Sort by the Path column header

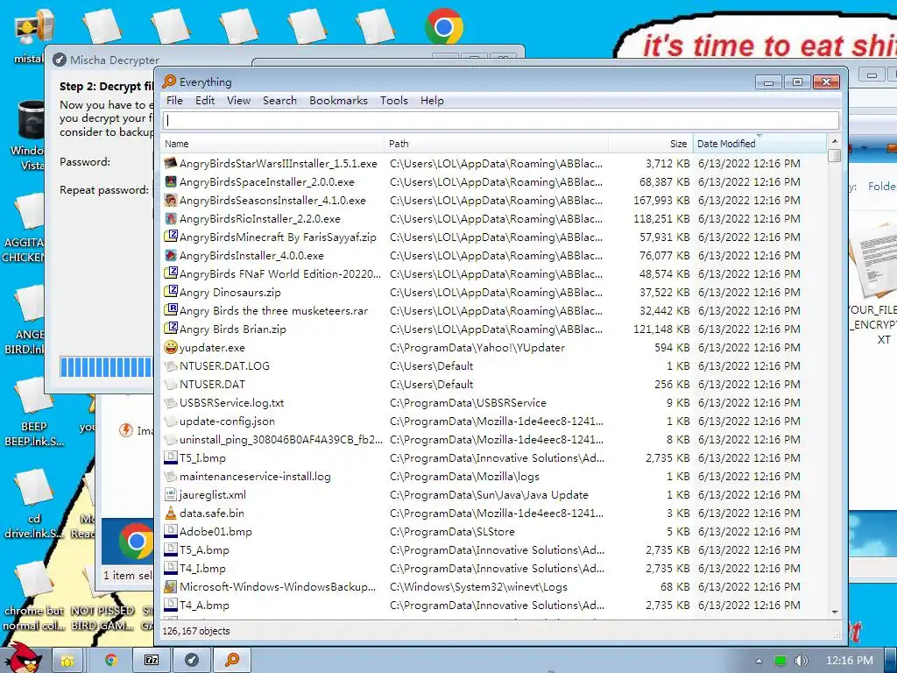[x=496, y=144]
